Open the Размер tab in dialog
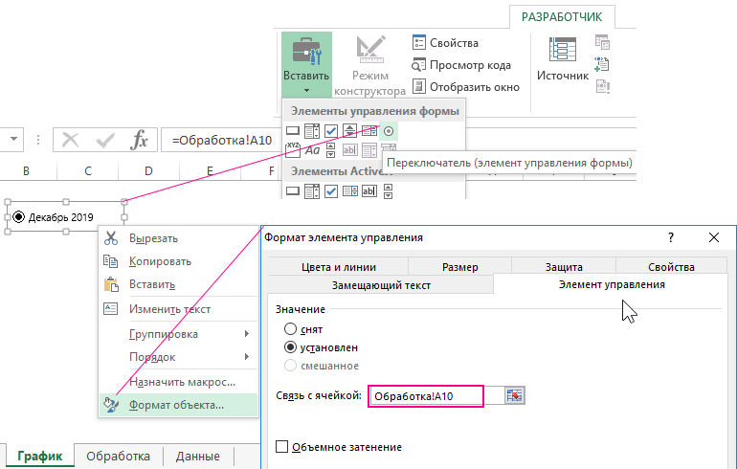The width and height of the screenshot is (737, 469). [x=459, y=267]
